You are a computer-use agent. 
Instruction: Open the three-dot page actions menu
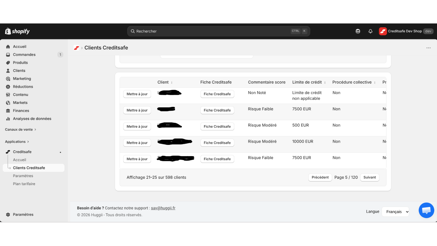coord(429,48)
